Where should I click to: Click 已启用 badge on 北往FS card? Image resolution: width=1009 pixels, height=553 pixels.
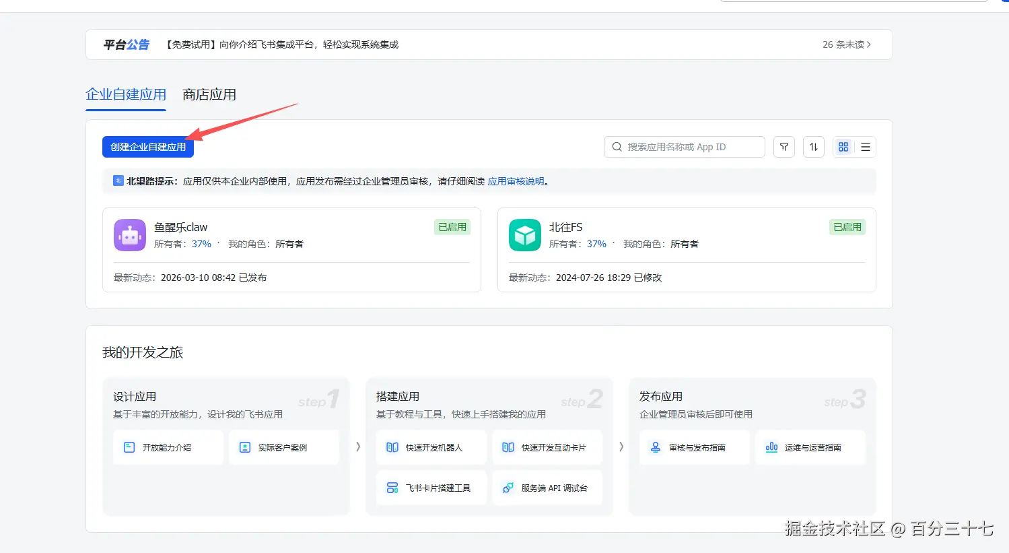(847, 227)
